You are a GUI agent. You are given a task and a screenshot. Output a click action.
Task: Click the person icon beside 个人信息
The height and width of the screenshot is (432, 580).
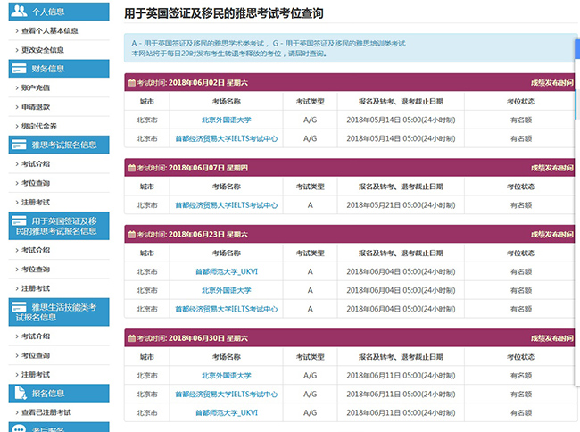coord(21,12)
